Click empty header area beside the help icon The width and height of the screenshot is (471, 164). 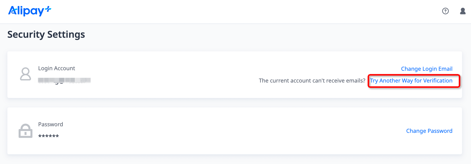(368, 11)
